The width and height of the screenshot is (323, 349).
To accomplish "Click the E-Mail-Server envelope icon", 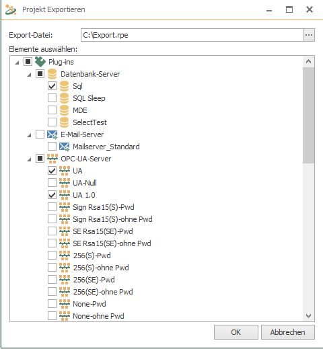I will tap(52, 134).
